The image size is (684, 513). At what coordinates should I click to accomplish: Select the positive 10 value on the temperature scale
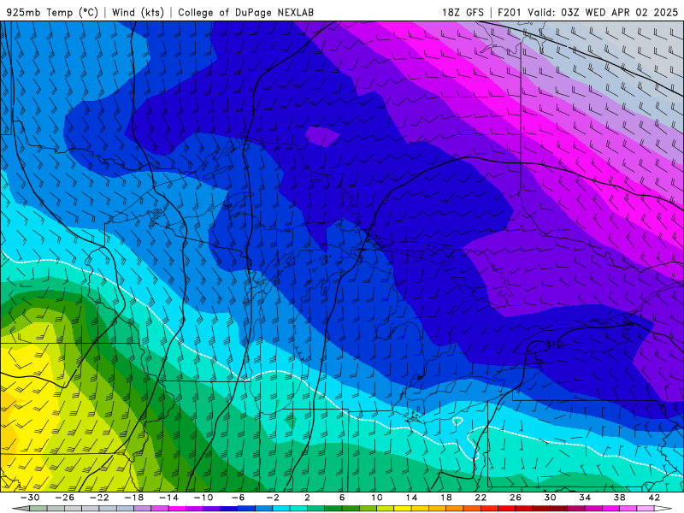pyautogui.click(x=377, y=498)
